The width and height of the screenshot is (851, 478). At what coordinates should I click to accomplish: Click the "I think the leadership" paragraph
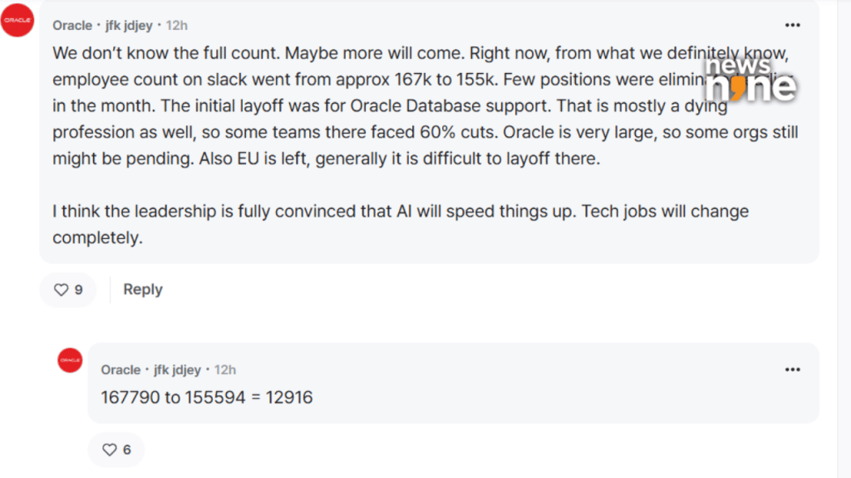point(401,212)
